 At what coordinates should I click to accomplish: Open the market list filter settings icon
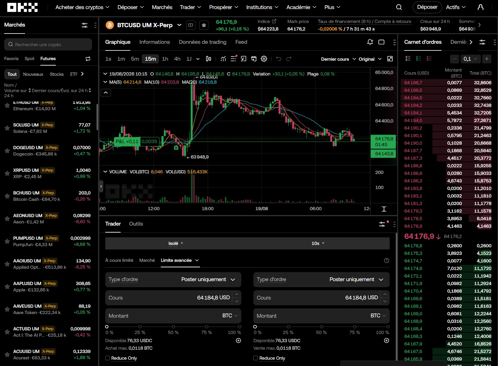(x=85, y=25)
